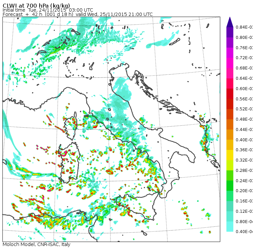Click the 0.72E-03 colorbar label
253x249 pixels.
click(244, 58)
